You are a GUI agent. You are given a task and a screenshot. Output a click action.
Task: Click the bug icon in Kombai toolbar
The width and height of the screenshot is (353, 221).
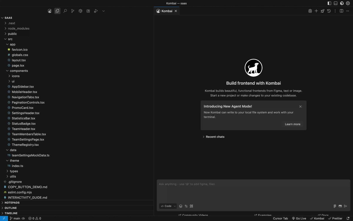pos(310,11)
